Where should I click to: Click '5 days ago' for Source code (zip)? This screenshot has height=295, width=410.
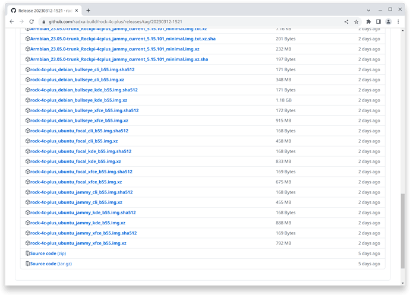369,253
